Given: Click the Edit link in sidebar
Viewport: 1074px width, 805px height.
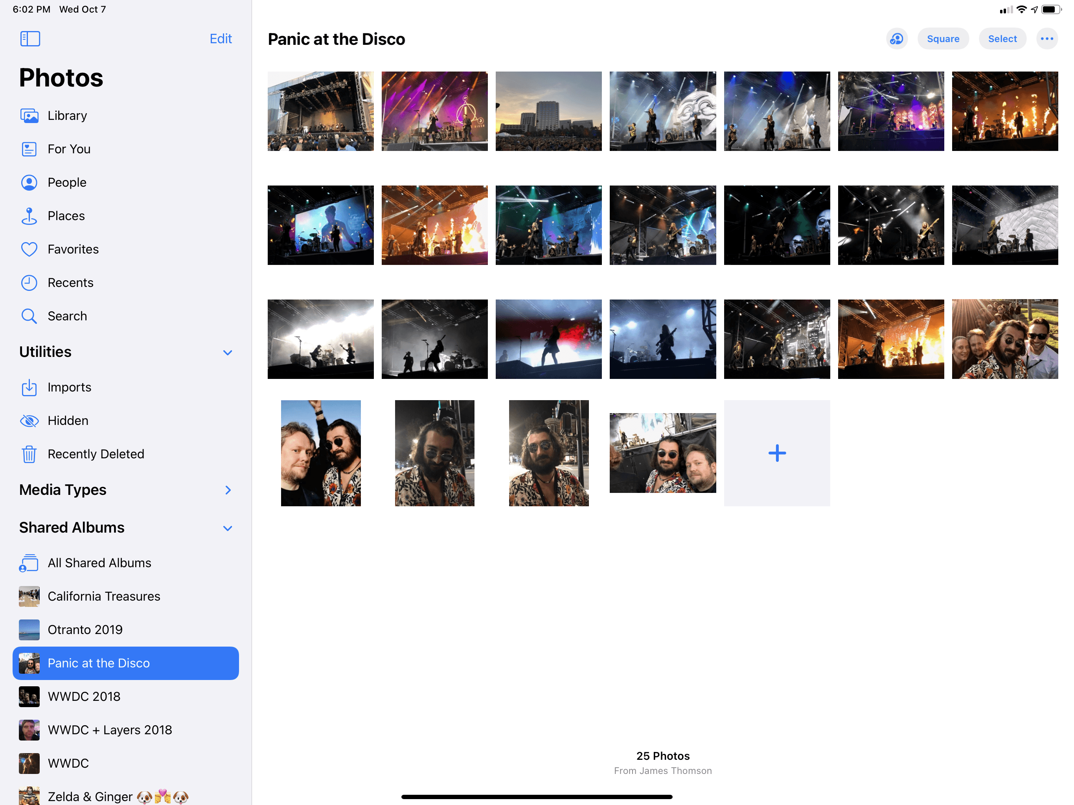Looking at the screenshot, I should (x=221, y=39).
